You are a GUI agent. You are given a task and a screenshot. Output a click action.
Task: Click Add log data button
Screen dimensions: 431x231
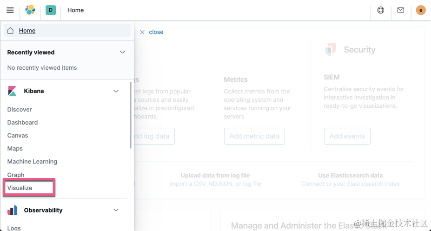click(154, 136)
